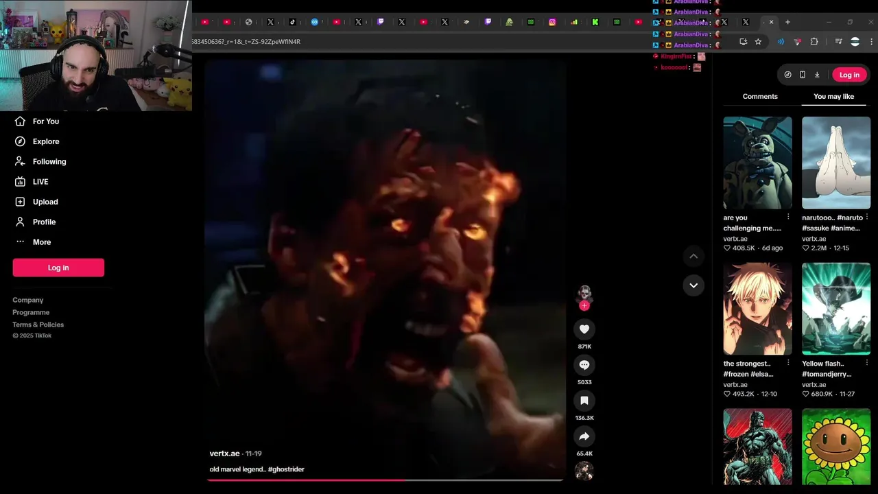This screenshot has height=494, width=878.
Task: Click the top-right Log in button
Action: coord(849,75)
